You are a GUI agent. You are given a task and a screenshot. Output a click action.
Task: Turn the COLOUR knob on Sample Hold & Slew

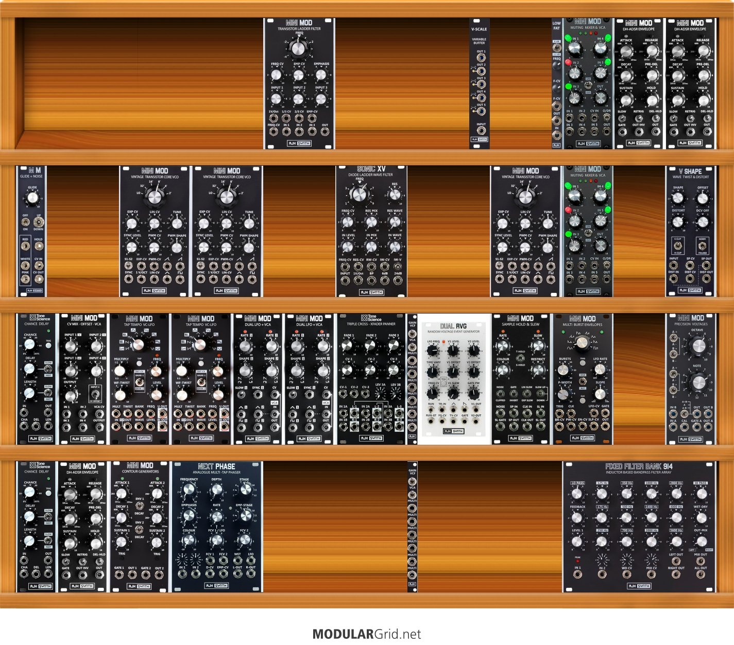coord(503,370)
